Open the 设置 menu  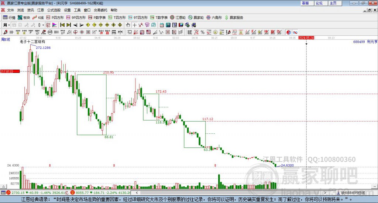(67, 10)
